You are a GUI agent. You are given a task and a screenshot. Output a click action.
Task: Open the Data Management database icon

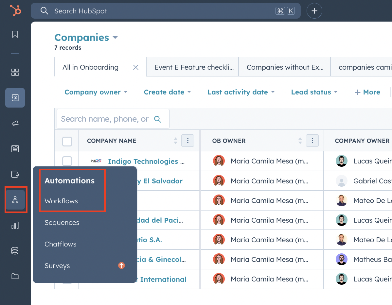coord(15,251)
